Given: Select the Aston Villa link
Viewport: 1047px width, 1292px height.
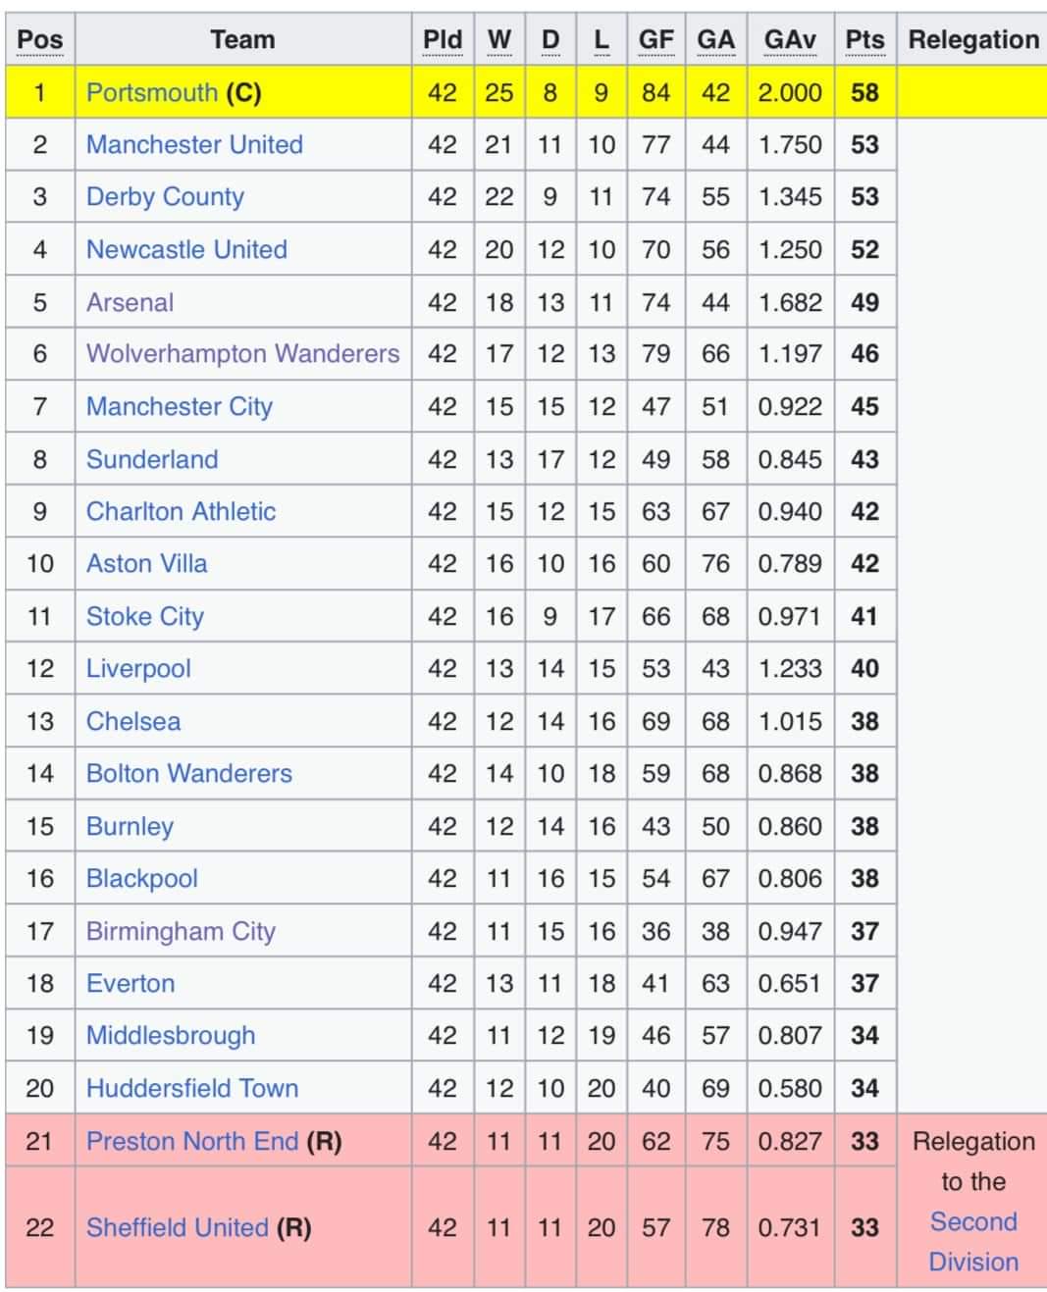Looking at the screenshot, I should [x=146, y=563].
